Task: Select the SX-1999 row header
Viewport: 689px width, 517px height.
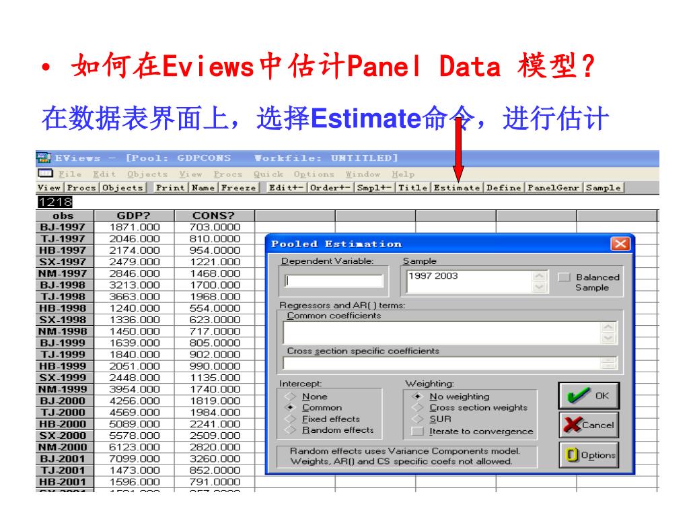Action: pos(64,378)
